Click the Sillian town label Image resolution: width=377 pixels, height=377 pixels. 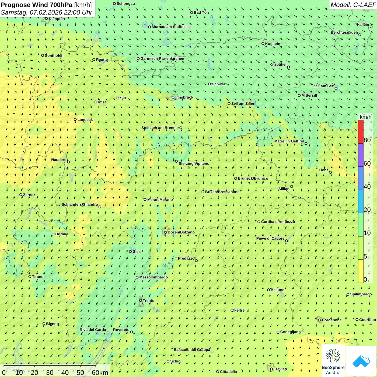tap(284, 189)
